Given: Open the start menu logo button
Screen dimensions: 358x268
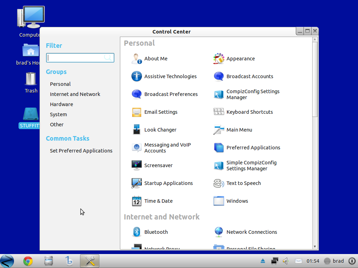Looking at the screenshot, I should pos(7,261).
